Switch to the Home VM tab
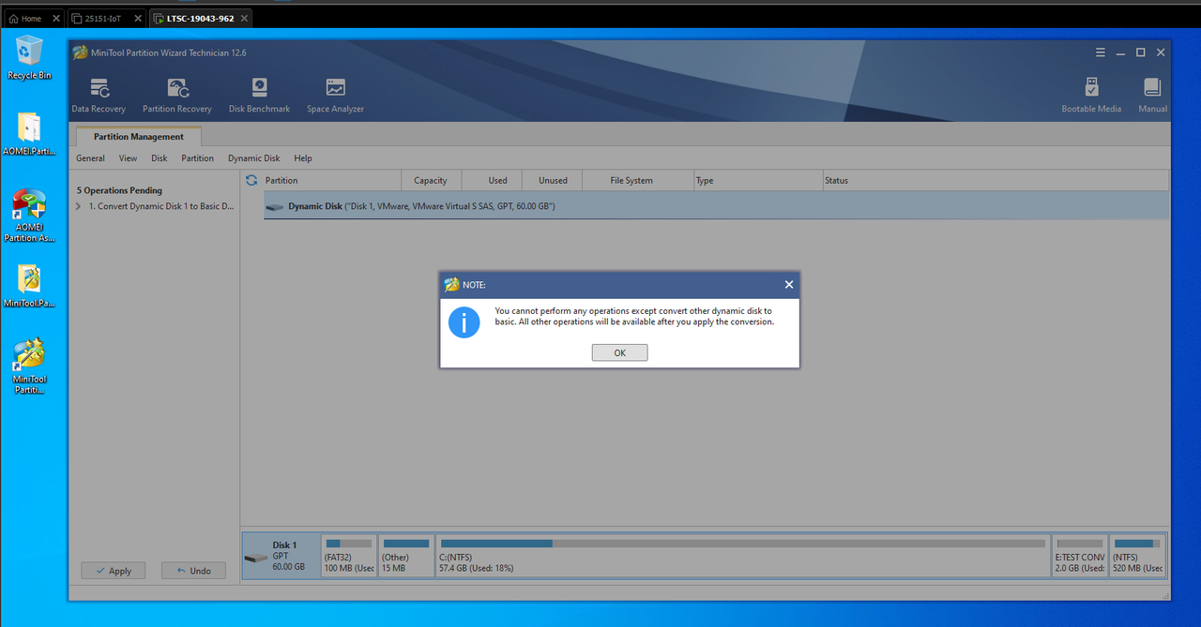1201x627 pixels. pos(33,18)
